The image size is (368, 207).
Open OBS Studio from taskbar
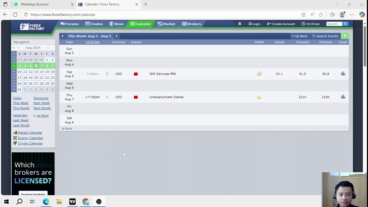99,202
